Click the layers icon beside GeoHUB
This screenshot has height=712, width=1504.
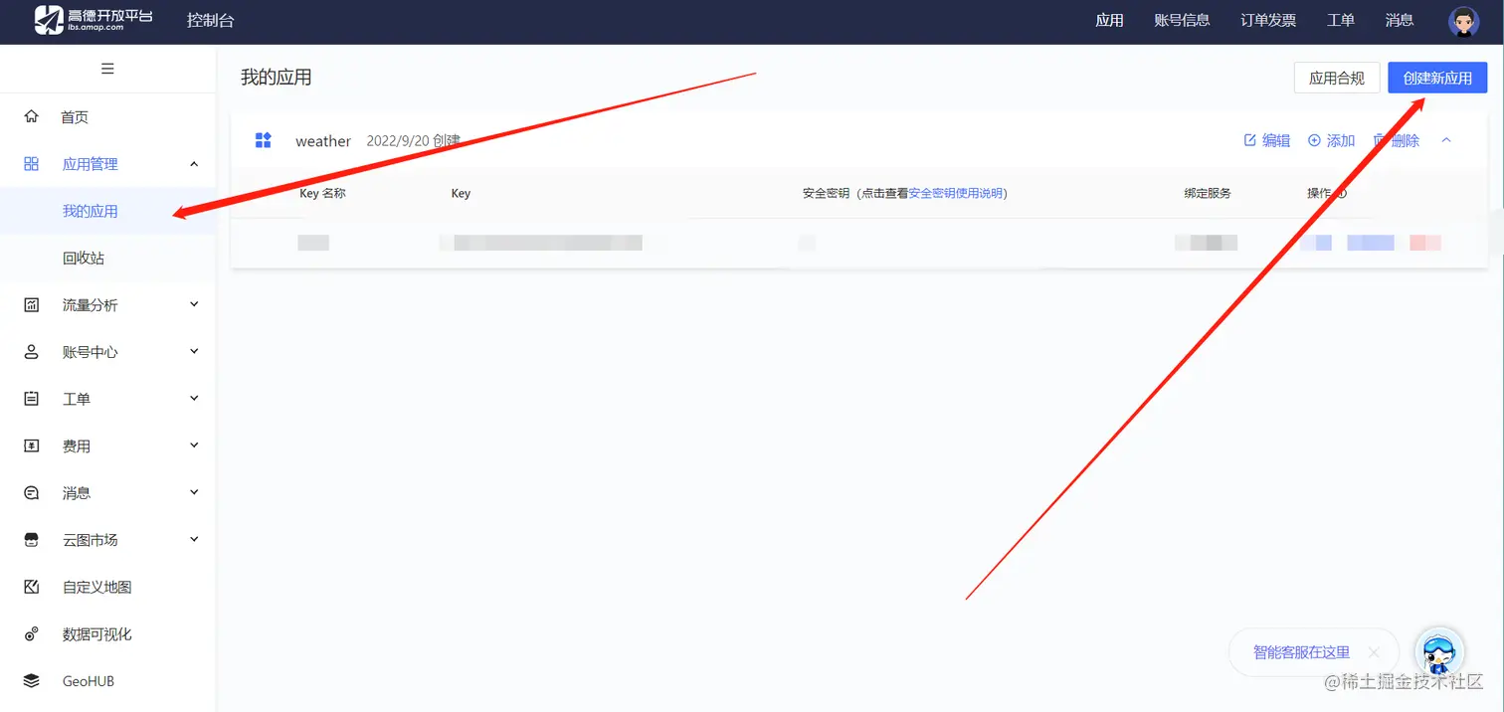tap(32, 681)
